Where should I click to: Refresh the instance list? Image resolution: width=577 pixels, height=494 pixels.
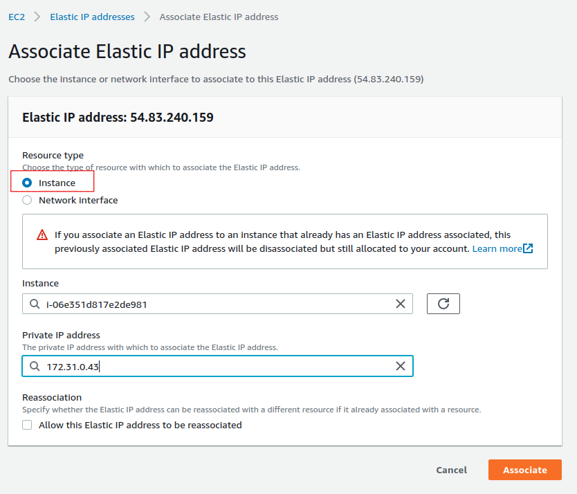pos(443,303)
